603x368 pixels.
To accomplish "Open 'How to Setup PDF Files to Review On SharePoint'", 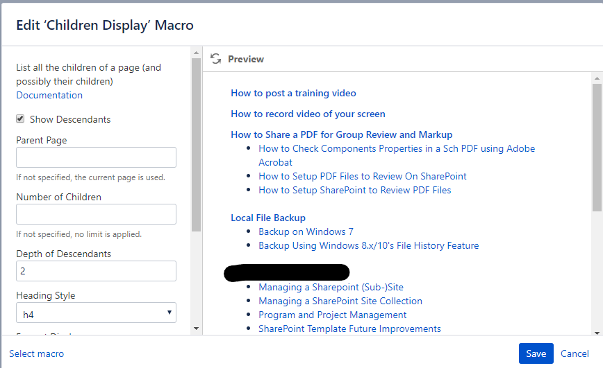I will pos(363,176).
